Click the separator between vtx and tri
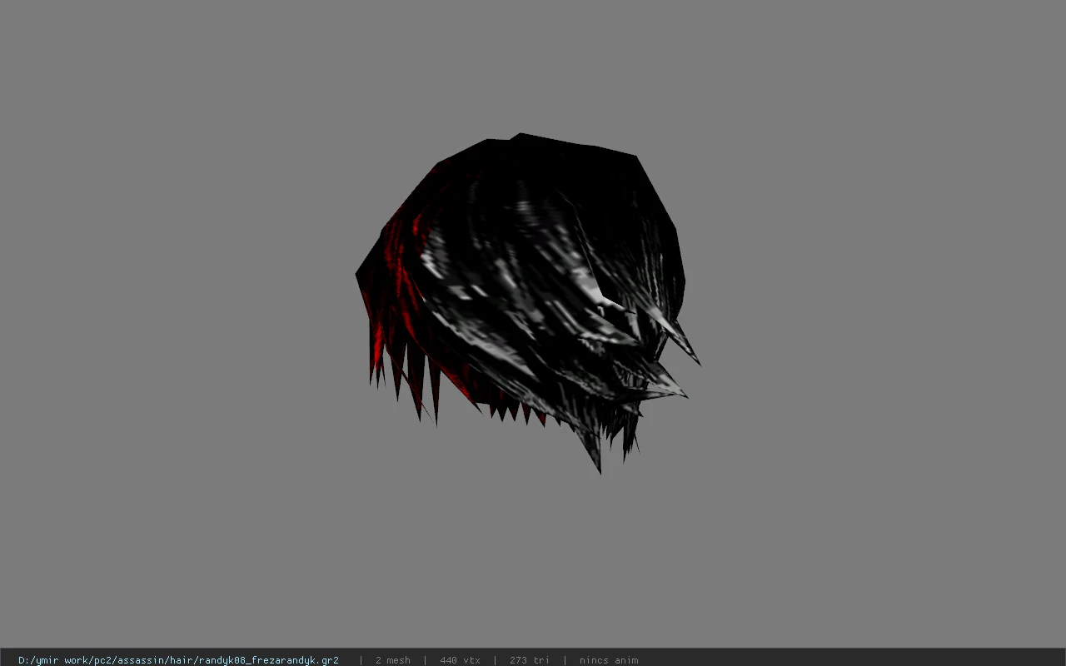 click(x=495, y=660)
